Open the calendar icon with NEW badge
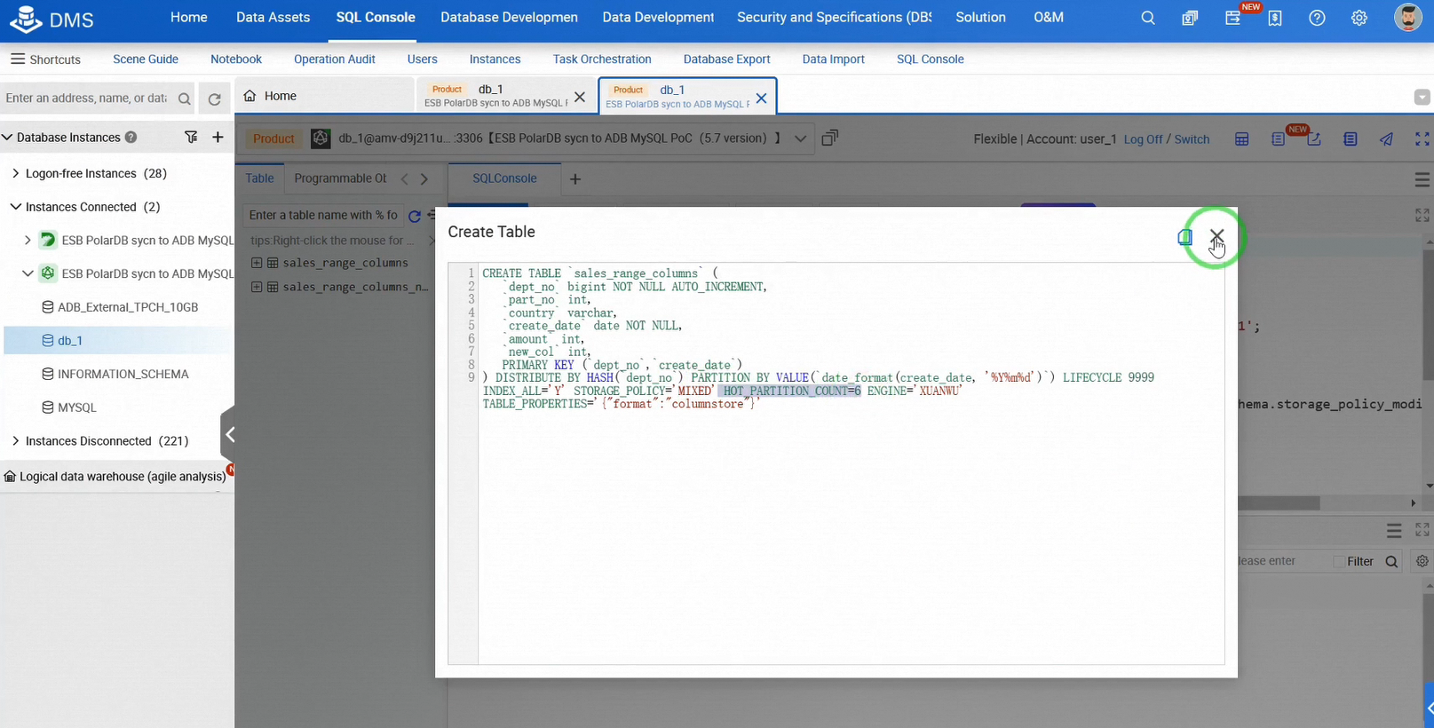Image resolution: width=1434 pixels, height=728 pixels. 1233,18
